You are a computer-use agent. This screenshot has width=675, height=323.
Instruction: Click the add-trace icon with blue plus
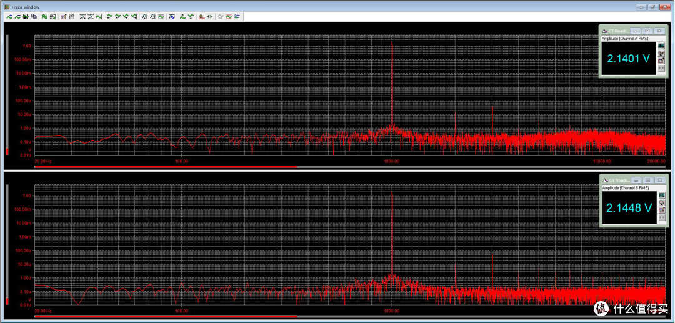point(9,17)
